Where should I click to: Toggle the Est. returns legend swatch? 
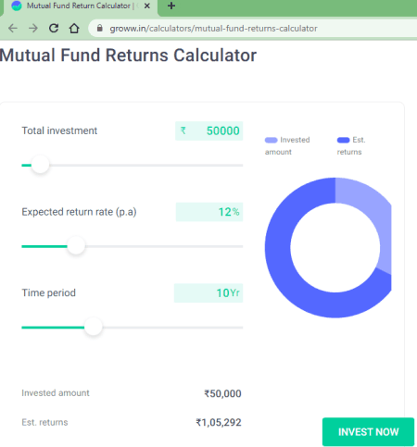tap(343, 140)
